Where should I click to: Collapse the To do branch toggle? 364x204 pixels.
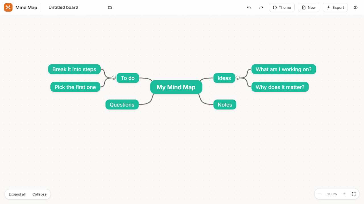click(114, 78)
